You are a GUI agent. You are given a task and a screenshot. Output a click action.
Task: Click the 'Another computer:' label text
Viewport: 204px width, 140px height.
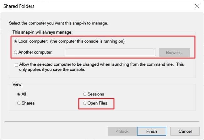pos(35,52)
